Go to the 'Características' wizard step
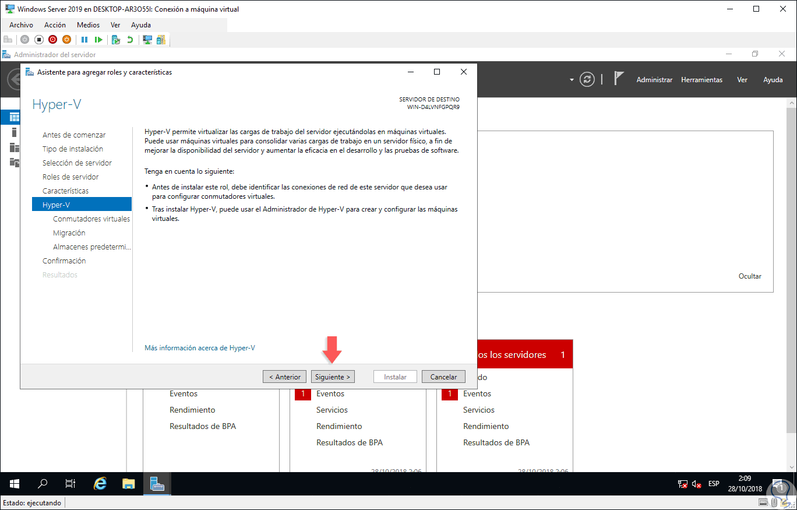Screen dimensions: 797x510 pyautogui.click(x=66, y=191)
